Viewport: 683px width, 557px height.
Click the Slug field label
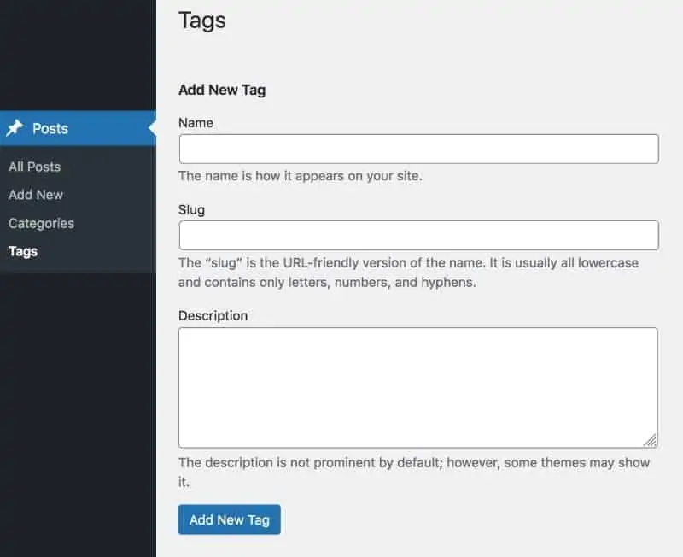click(x=191, y=209)
